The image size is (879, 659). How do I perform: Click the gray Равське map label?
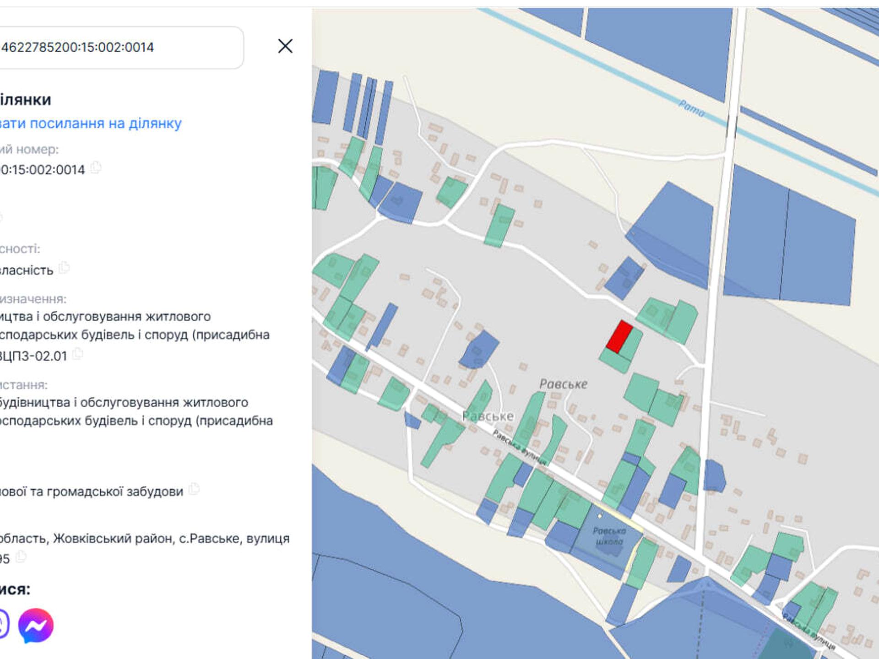point(488,416)
